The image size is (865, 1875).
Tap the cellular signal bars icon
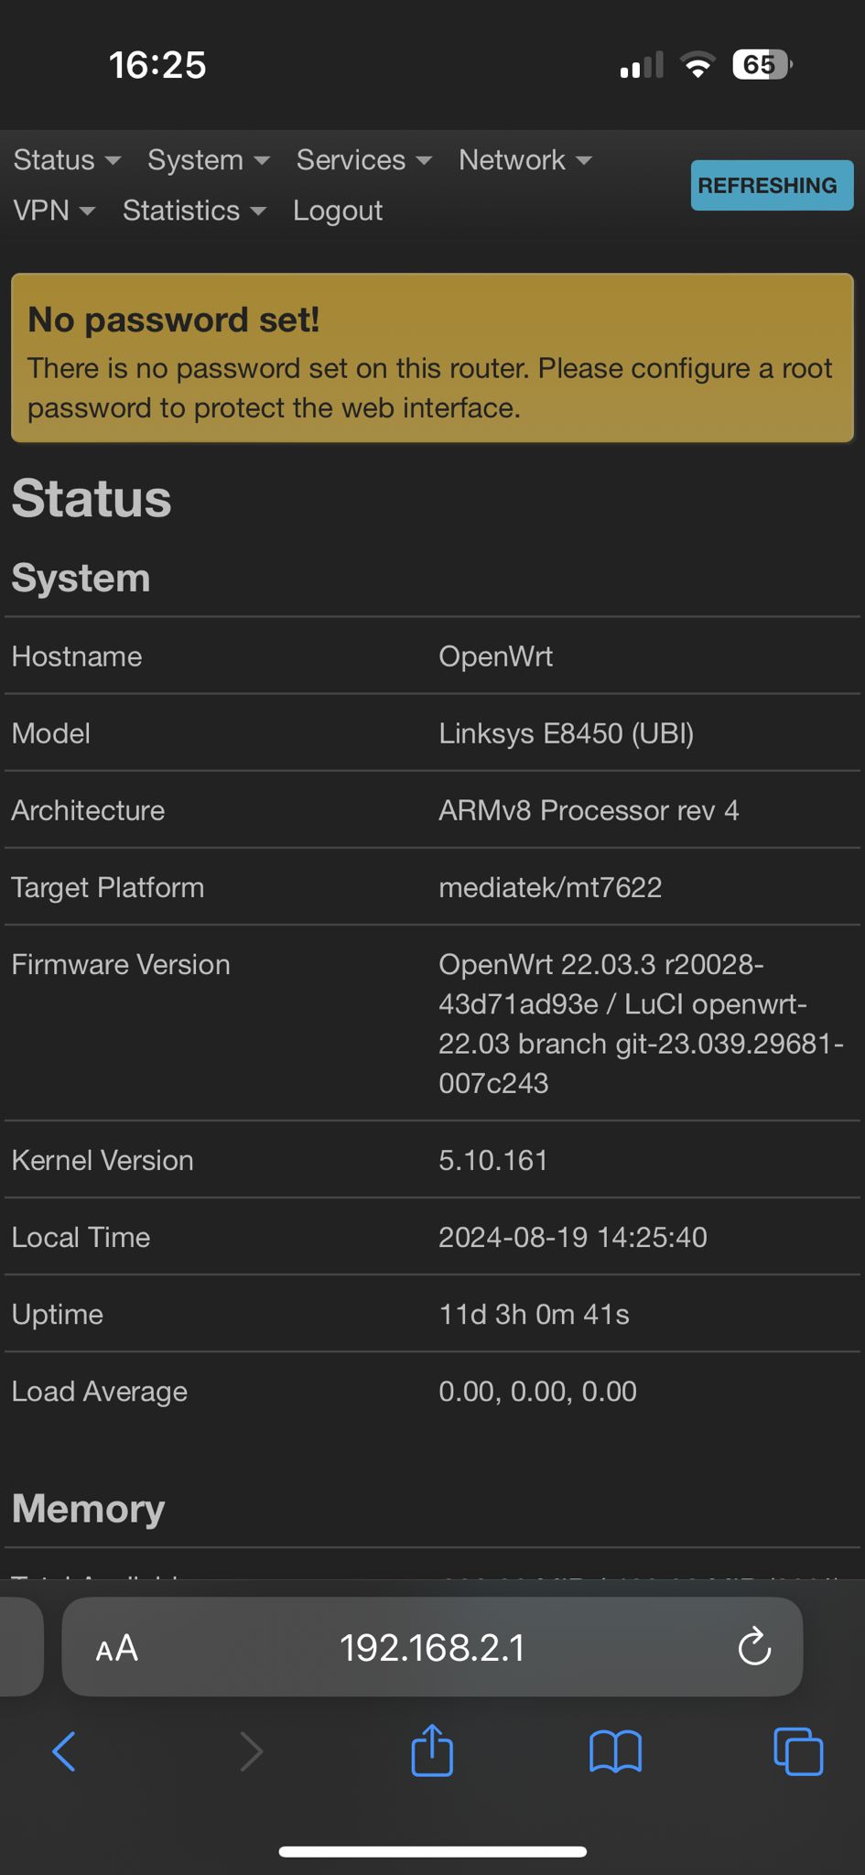click(x=641, y=65)
